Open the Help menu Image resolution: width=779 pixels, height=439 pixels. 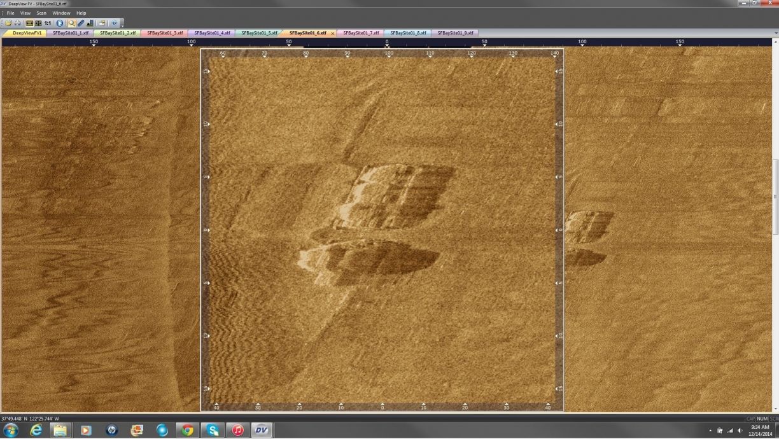click(x=81, y=13)
